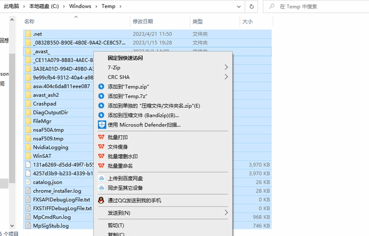The image size is (369, 236).
Task: Navigate to 此电脑 in breadcrumb
Action: [x=11, y=7]
